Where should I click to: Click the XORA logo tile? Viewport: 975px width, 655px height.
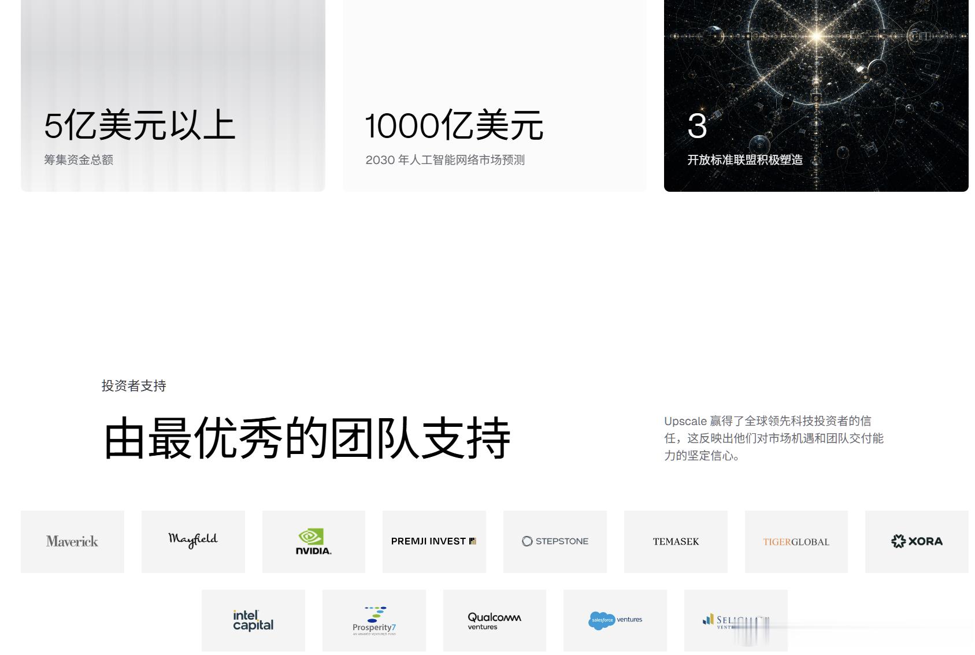[917, 541]
